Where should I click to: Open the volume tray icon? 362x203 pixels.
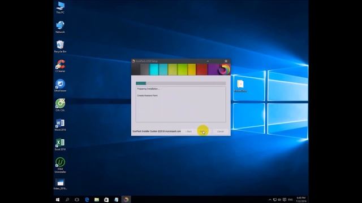[x=279, y=200]
